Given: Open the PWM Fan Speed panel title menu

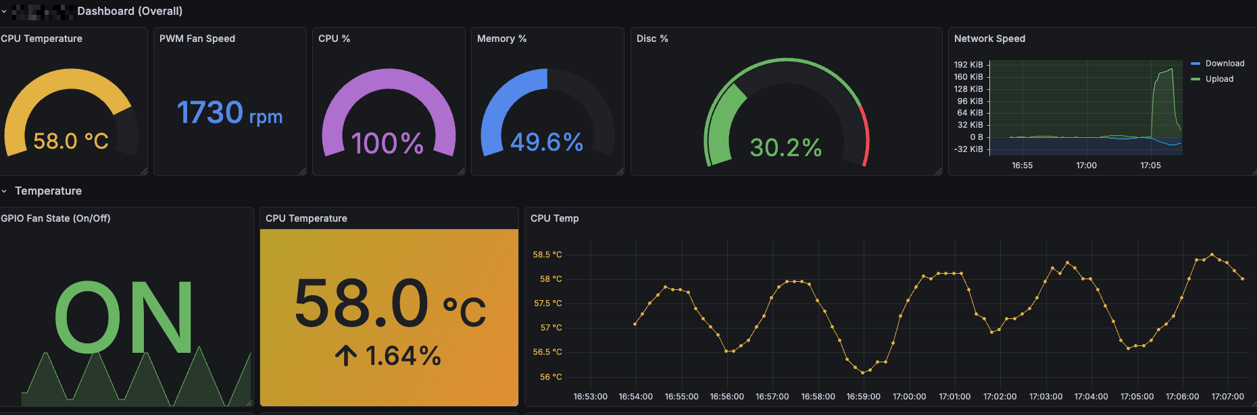Looking at the screenshot, I should [197, 39].
